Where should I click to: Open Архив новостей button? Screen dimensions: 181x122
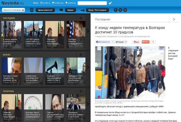45,10
